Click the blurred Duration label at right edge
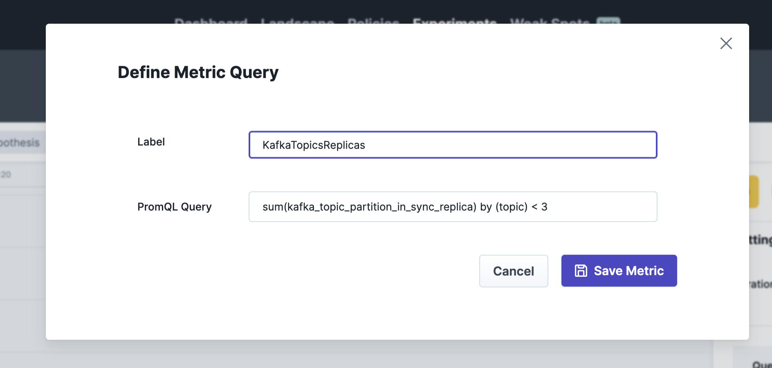 (x=760, y=284)
